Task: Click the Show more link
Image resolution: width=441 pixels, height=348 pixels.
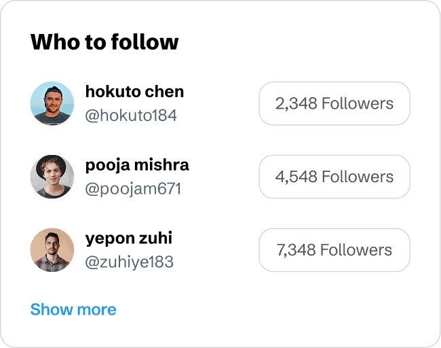Action: [73, 310]
